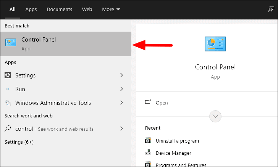Screen dimensions: 278x167
Task: Click the Device Manager icon
Action: (148, 153)
